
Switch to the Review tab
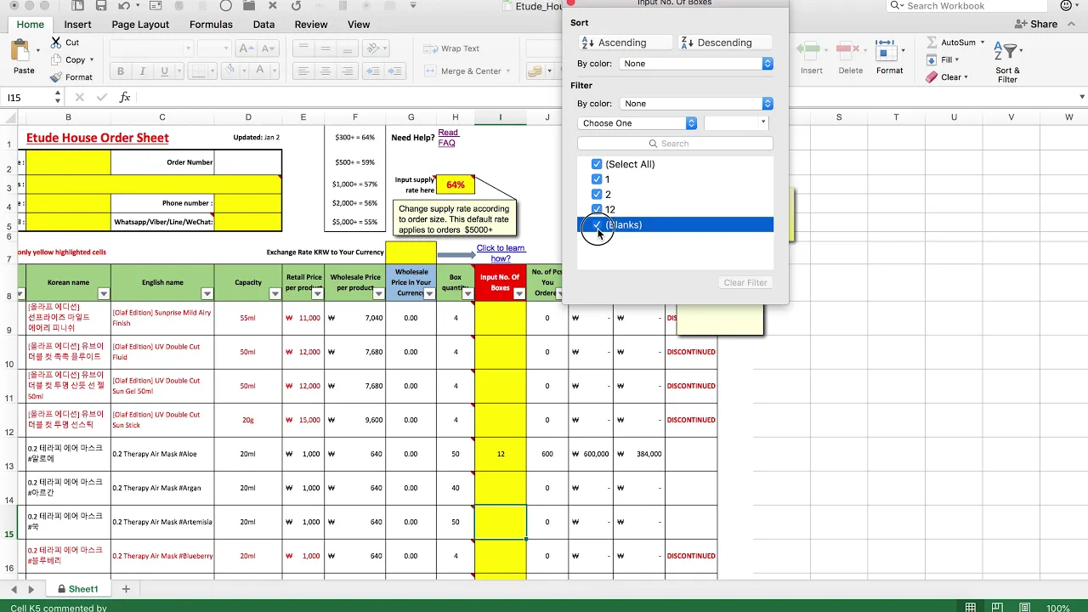pyautogui.click(x=311, y=25)
